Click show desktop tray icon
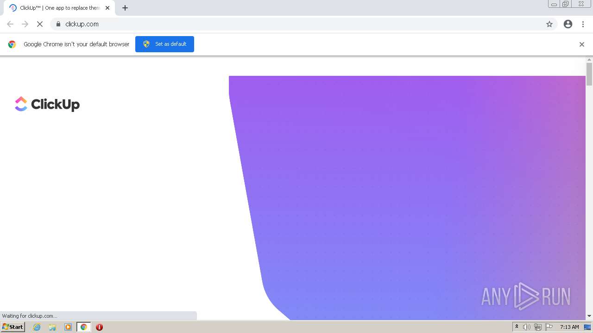Image resolution: width=593 pixels, height=333 pixels. [x=587, y=327]
